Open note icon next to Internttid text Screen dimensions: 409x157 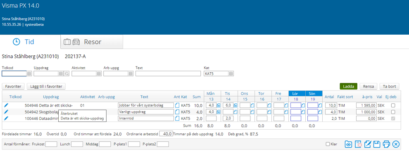177,119
